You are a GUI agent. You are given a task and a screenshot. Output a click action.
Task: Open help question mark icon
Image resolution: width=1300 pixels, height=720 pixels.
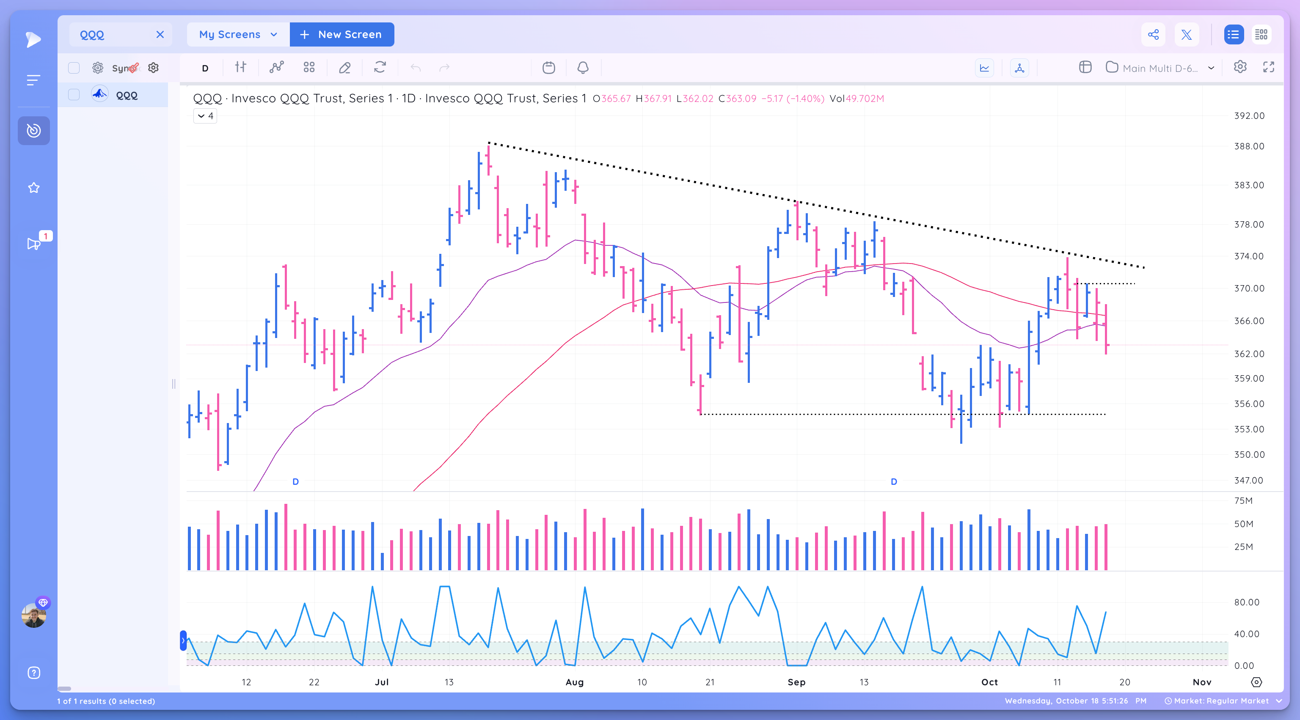(33, 673)
